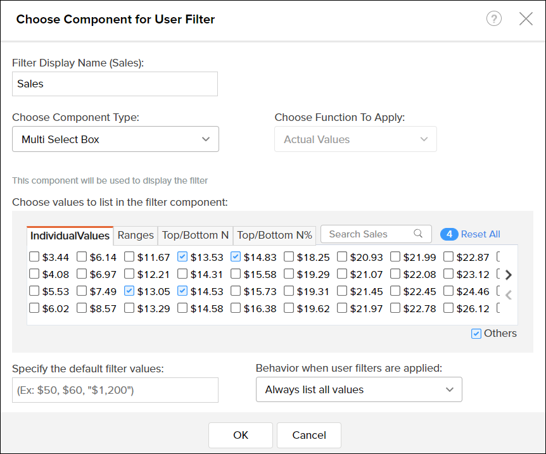Click the blue 4 selected-count badge
This screenshot has width=546, height=454.
click(x=449, y=234)
